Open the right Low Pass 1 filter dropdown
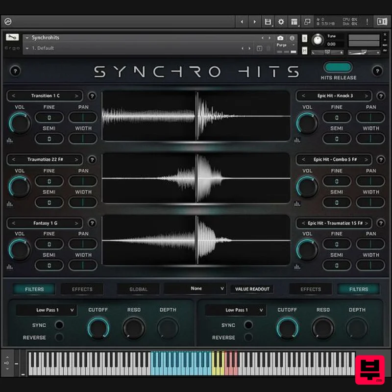Image resolution: width=392 pixels, height=392 pixels. (x=236, y=310)
